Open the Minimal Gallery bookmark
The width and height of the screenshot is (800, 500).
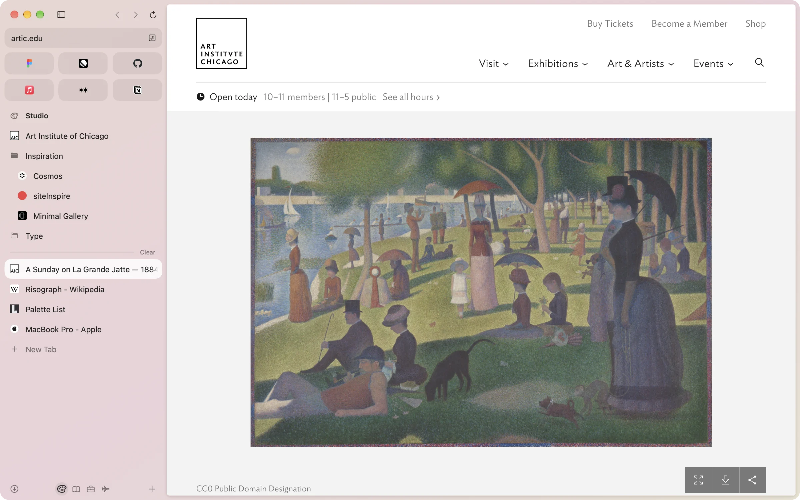pos(83,216)
